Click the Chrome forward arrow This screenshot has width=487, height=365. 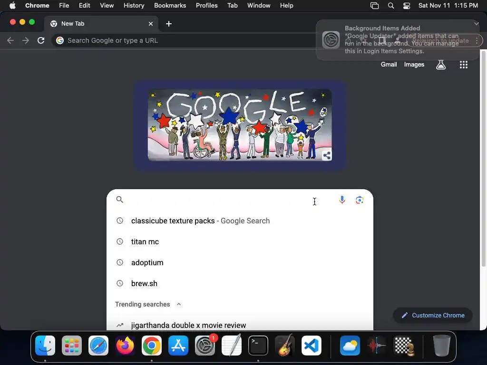26,40
